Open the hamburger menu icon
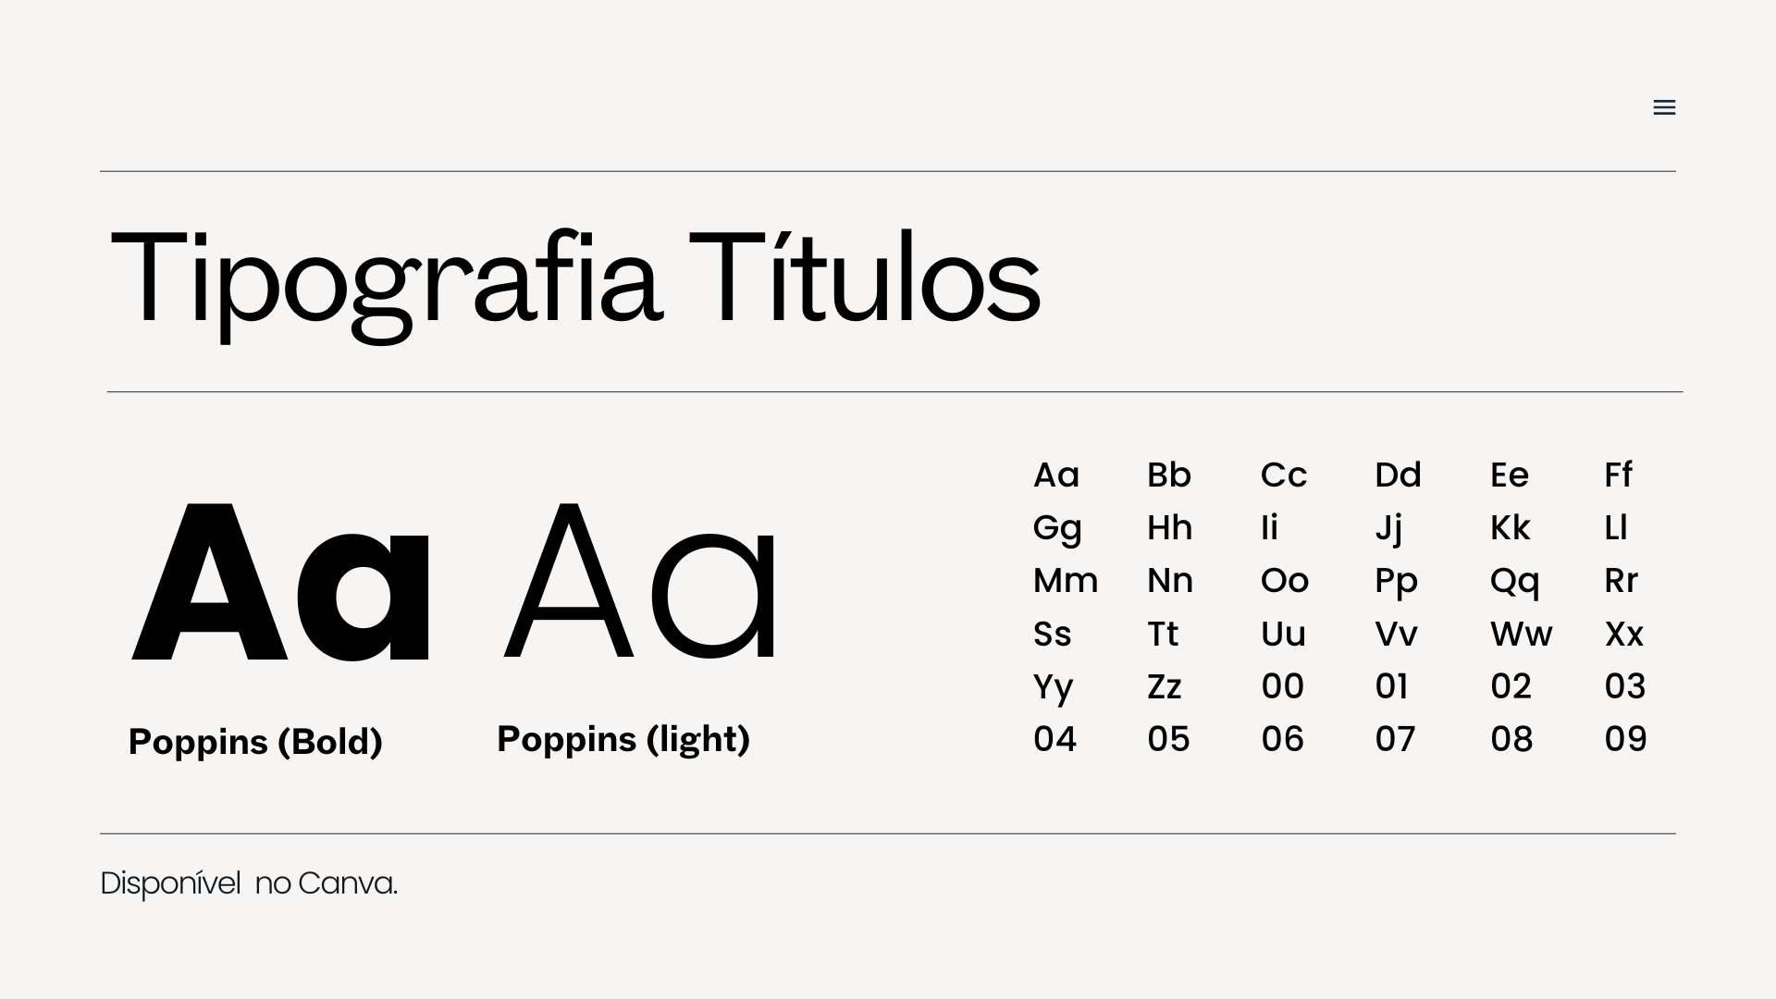 point(1664,107)
